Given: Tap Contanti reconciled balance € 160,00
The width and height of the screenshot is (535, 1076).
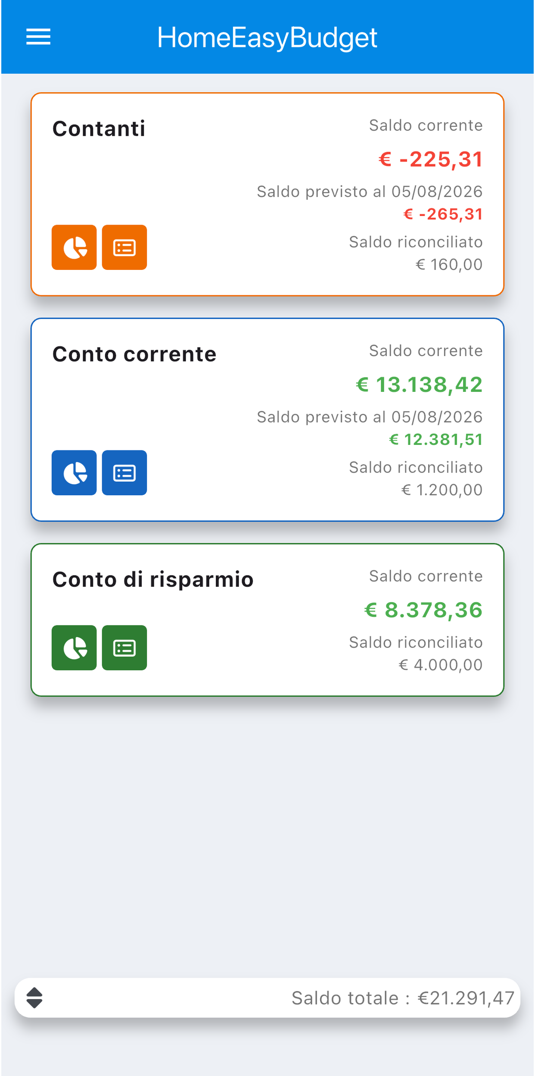Looking at the screenshot, I should [x=449, y=265].
